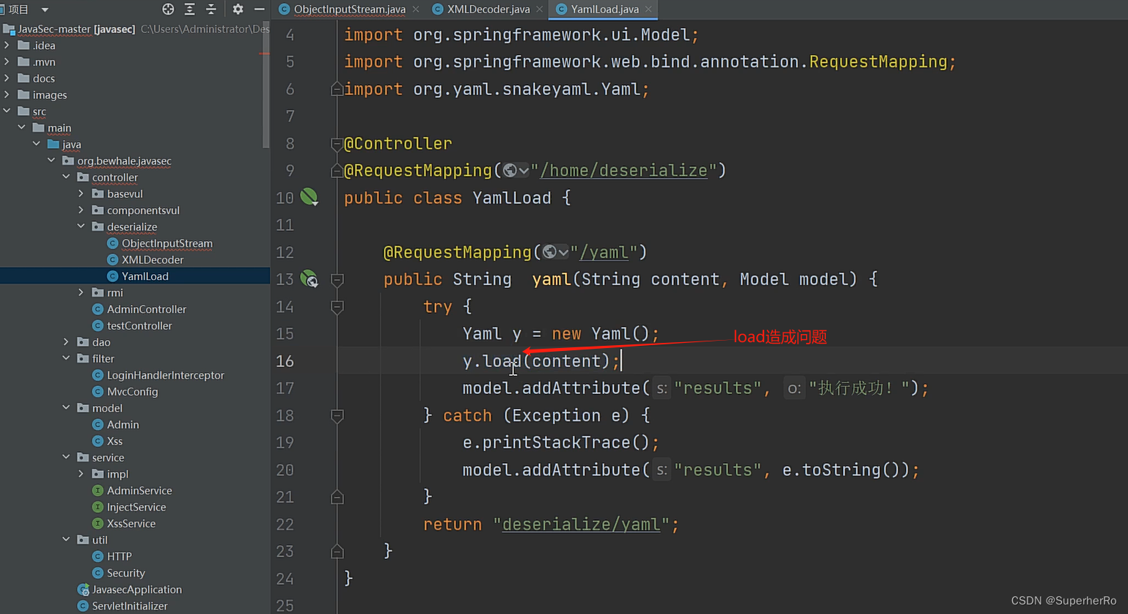Select the YamlLoad.java tab

click(x=604, y=9)
